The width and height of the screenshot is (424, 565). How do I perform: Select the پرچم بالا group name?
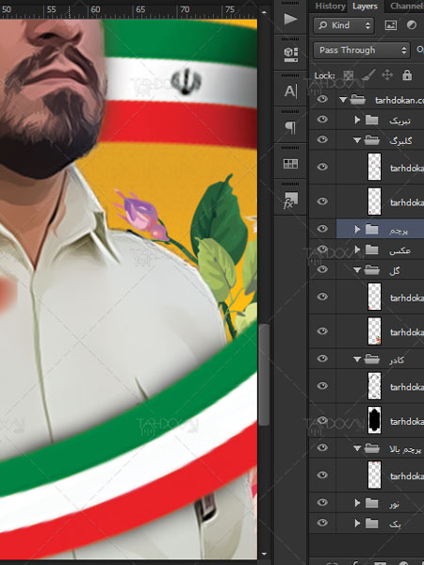[405, 449]
